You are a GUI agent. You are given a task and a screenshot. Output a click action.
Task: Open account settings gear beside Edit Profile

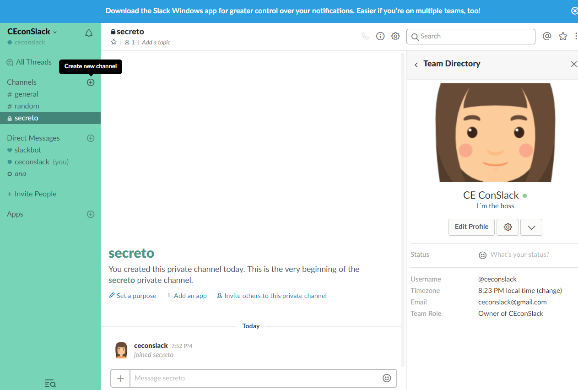pos(508,227)
